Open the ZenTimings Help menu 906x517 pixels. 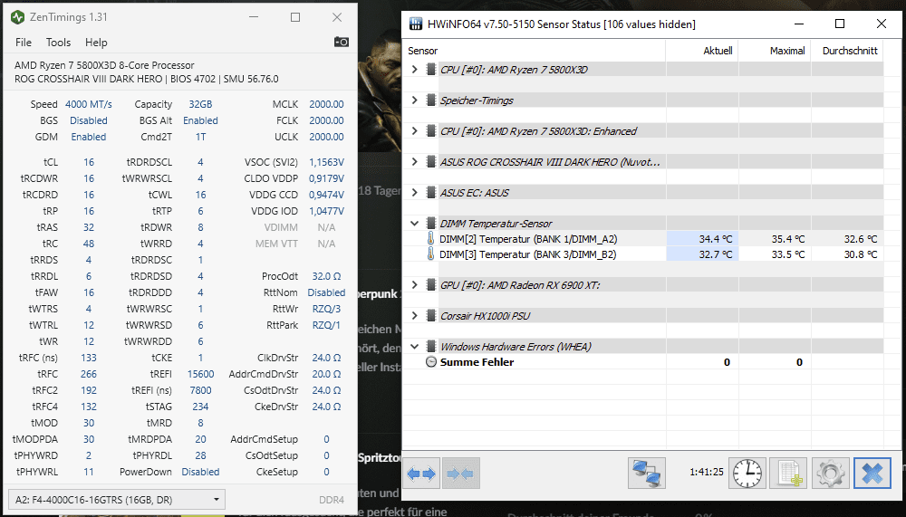pos(96,43)
